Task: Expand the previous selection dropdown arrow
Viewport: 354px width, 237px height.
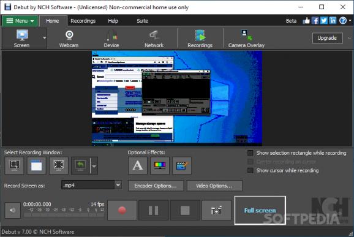Action: tap(94, 166)
